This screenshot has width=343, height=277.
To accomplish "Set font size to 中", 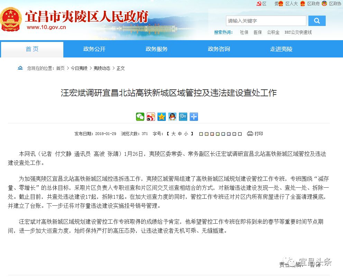I will tap(180, 134).
